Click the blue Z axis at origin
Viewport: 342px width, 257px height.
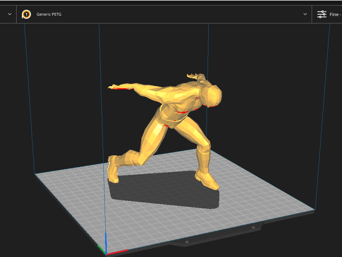(106, 243)
